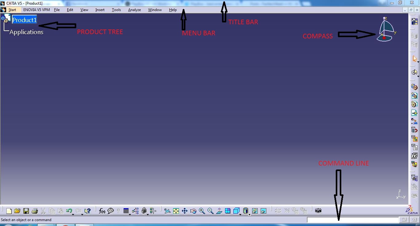Click the Save icon to store Product1
This screenshot has height=226, width=420.
click(26, 211)
